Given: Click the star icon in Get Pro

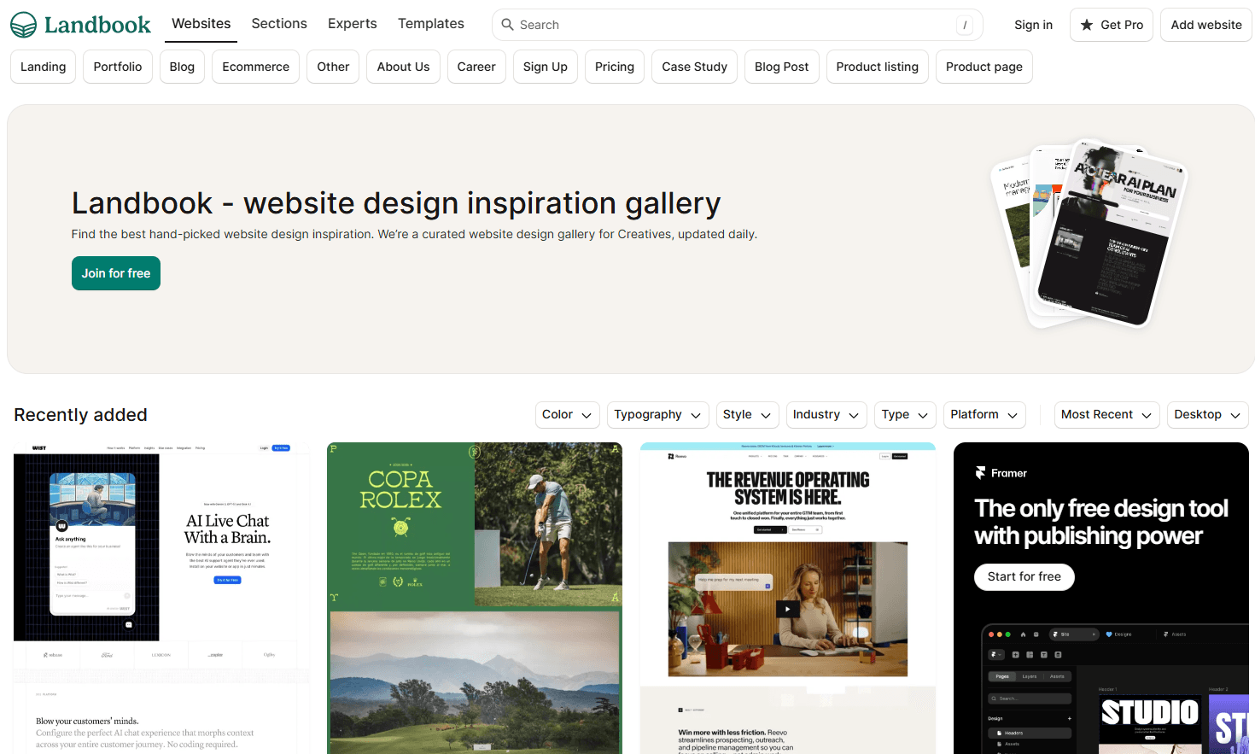Looking at the screenshot, I should pos(1087,25).
